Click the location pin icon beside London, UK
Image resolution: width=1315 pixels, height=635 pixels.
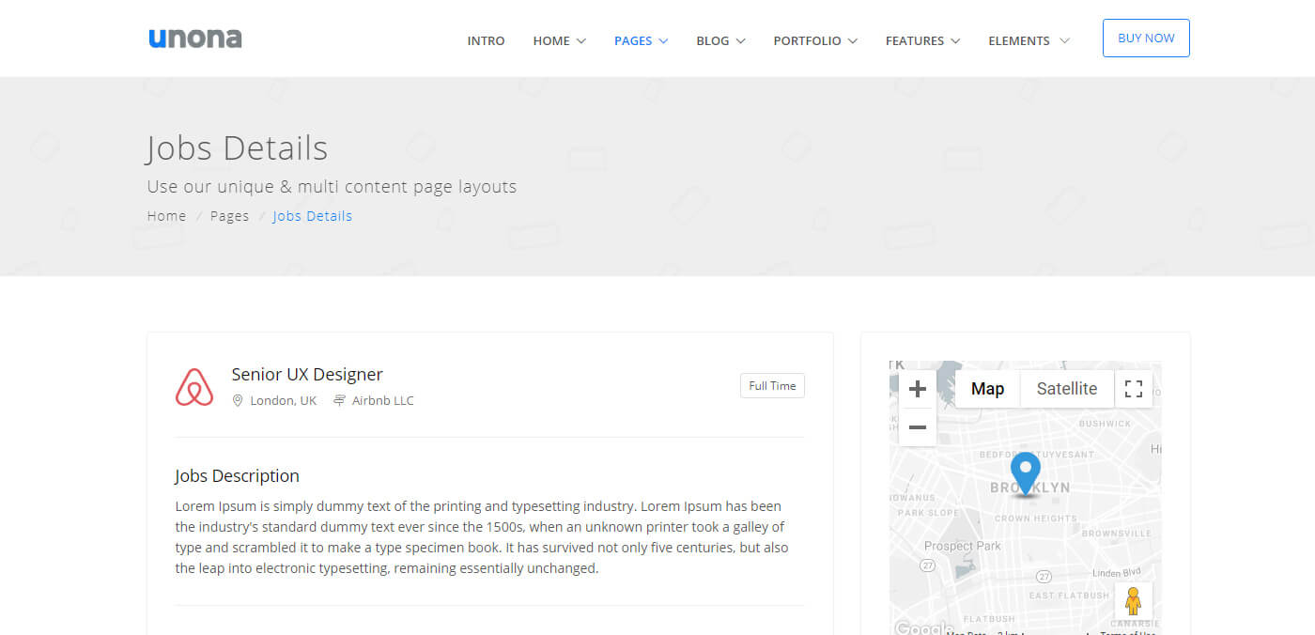click(238, 400)
